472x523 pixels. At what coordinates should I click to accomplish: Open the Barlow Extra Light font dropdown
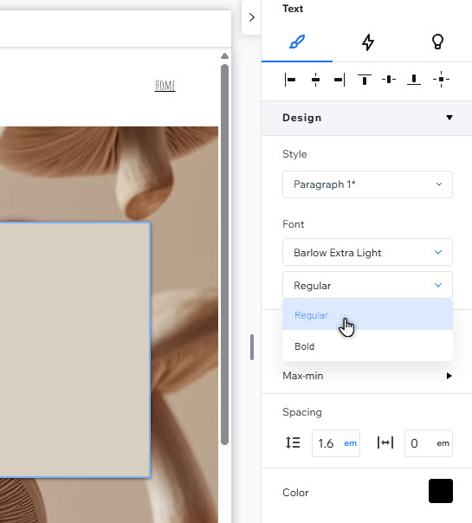pos(367,253)
